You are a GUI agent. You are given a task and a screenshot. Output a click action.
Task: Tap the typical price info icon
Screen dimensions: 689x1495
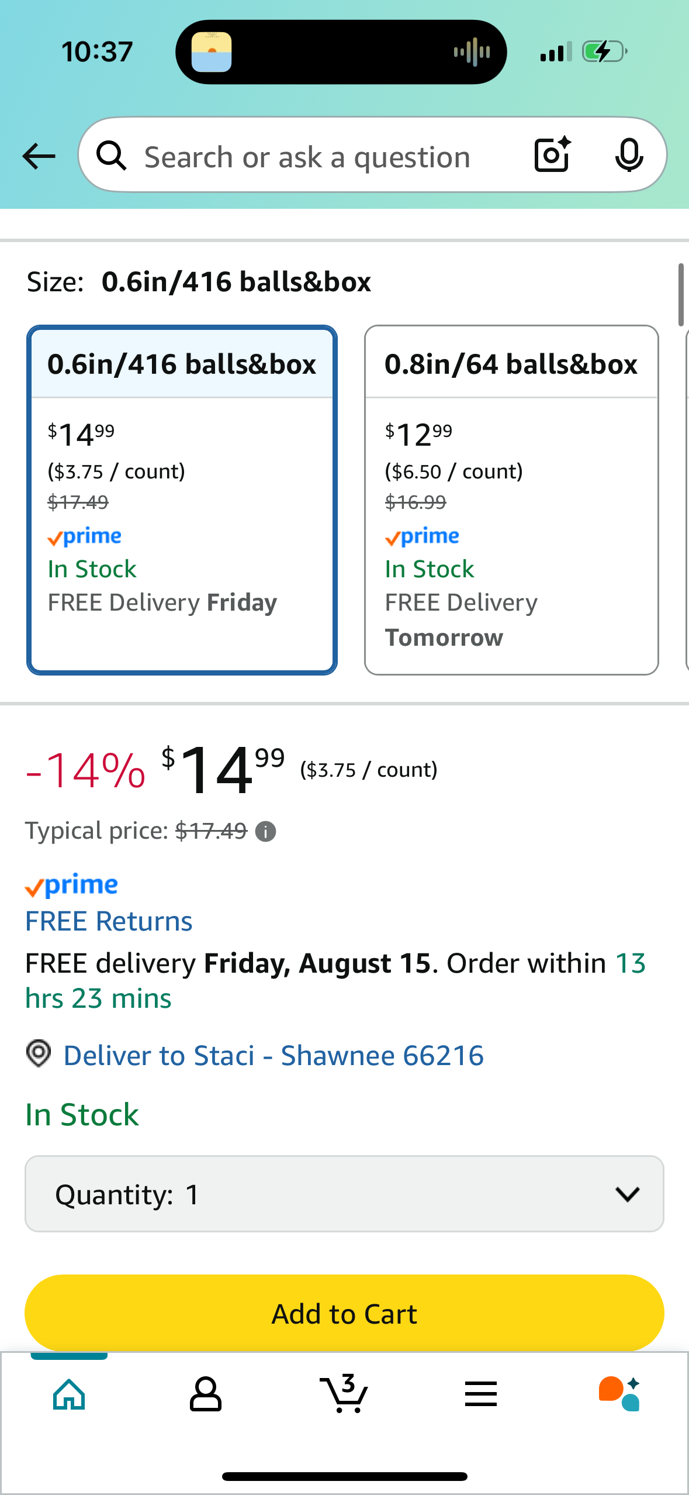click(x=266, y=831)
